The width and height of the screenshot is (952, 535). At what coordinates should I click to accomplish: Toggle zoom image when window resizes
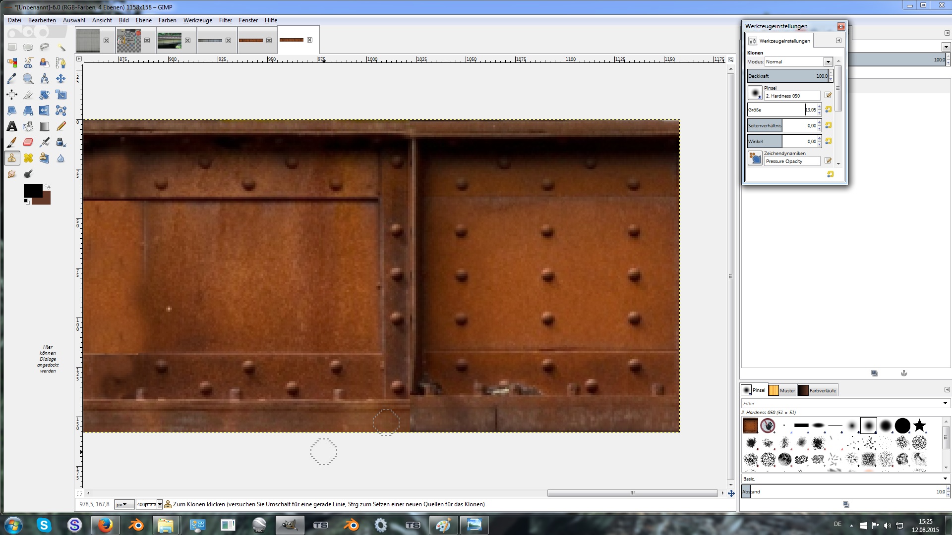tap(731, 59)
